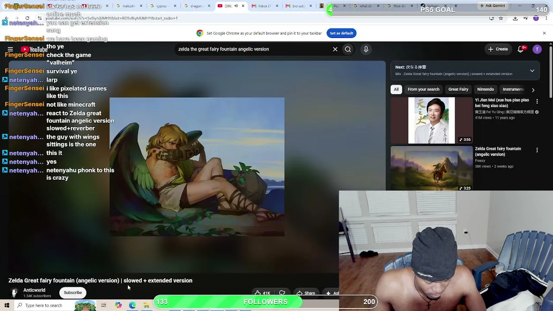Screen dimensions: 553x311
Task: Open Task View on the taskbar
Action: point(104,305)
